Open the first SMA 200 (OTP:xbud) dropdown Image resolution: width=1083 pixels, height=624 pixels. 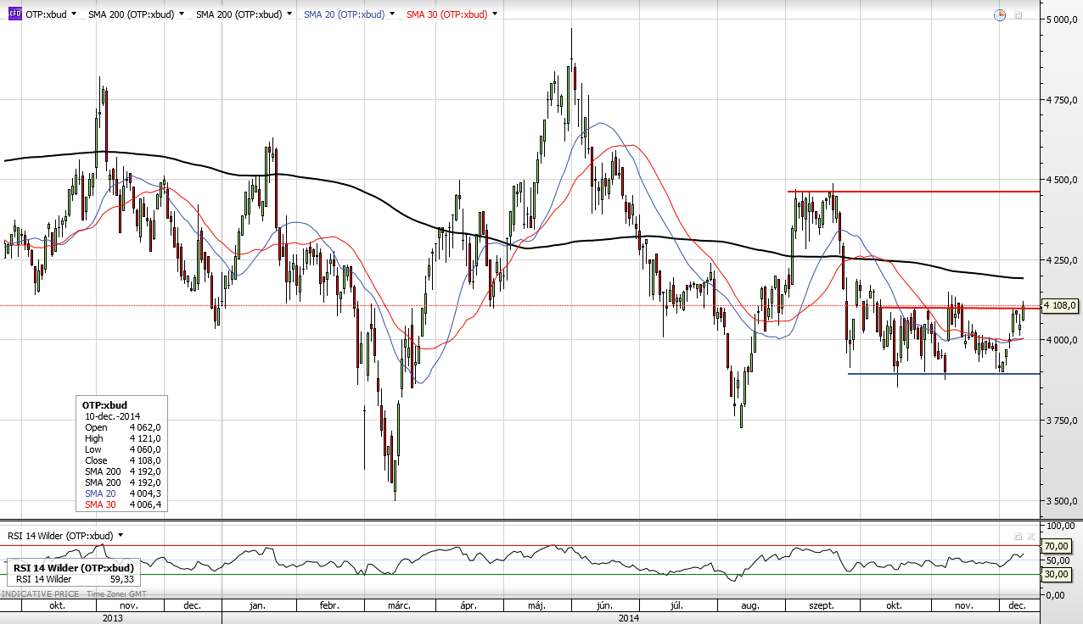[182, 14]
